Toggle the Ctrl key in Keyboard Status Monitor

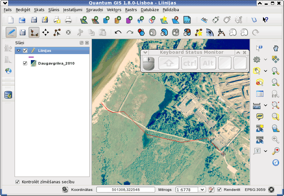pos(190,63)
